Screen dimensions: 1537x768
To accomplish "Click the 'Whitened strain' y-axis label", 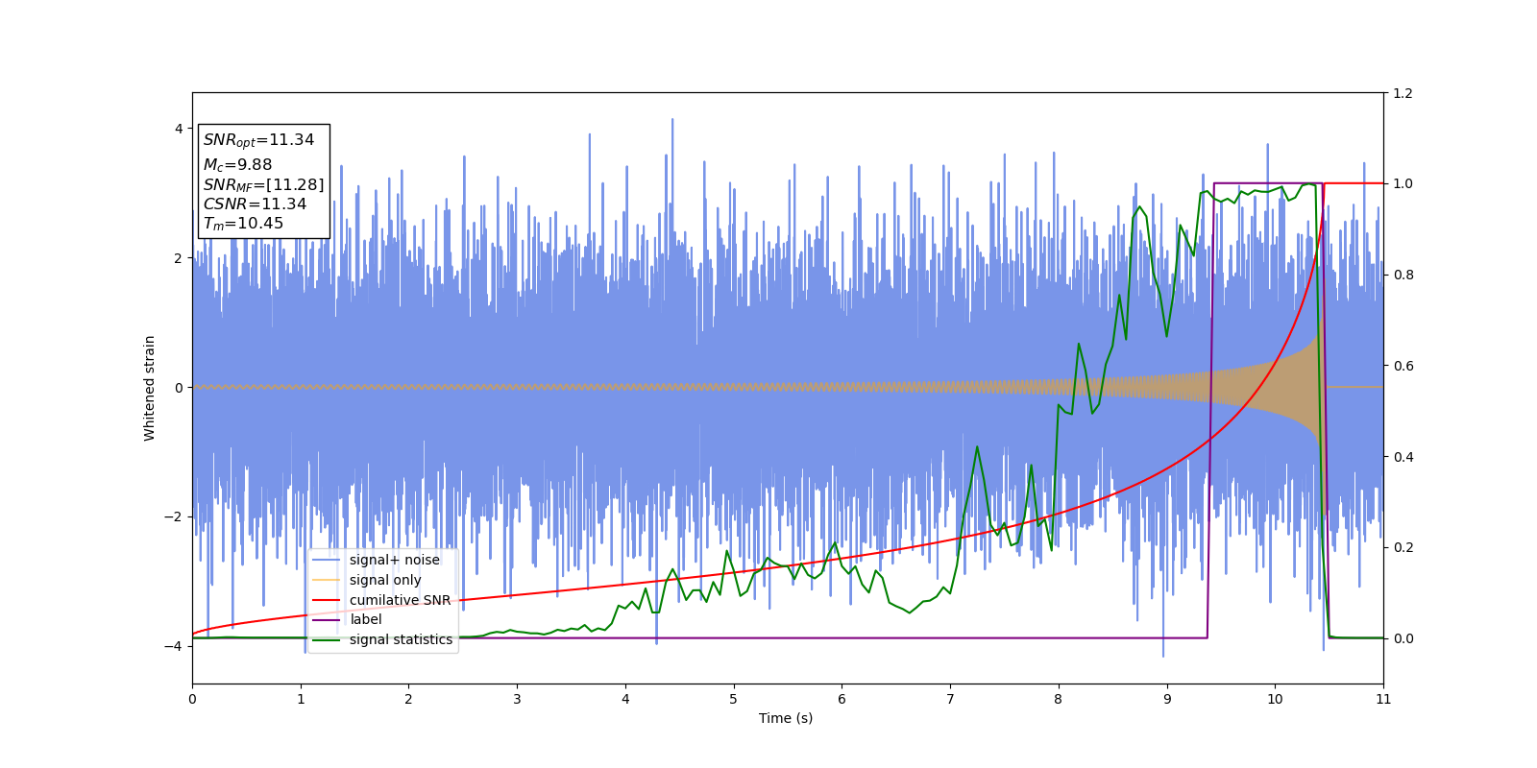I will [x=150, y=388].
